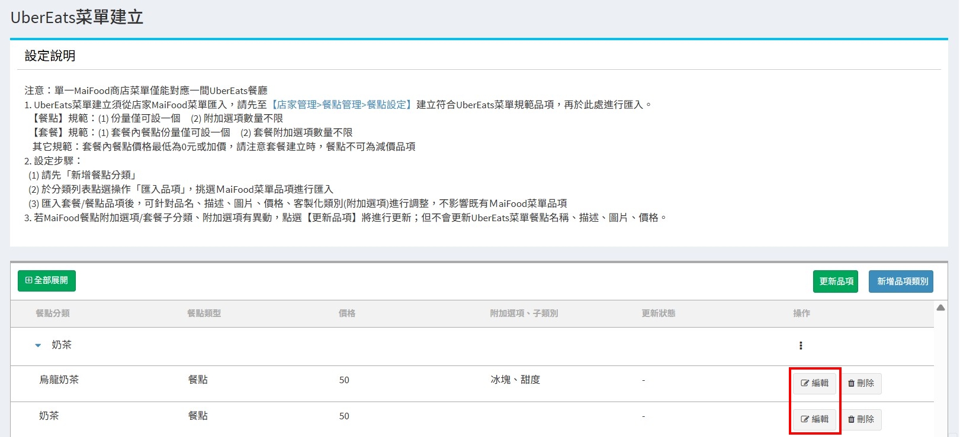Click 編輯 in the 奶茶 item row
Screen dimensions: 960x437
pos(814,419)
